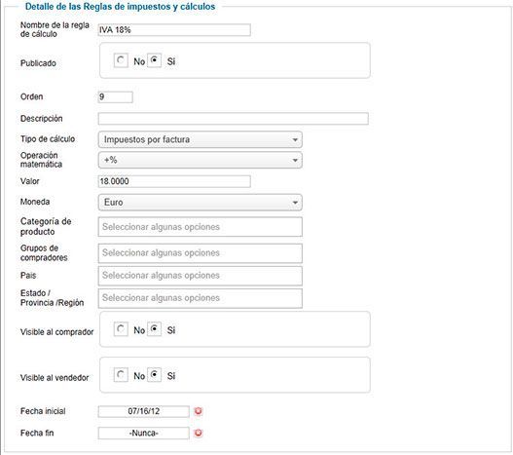Focus the Nombre de la regla field
513x455 pixels.
(174, 30)
